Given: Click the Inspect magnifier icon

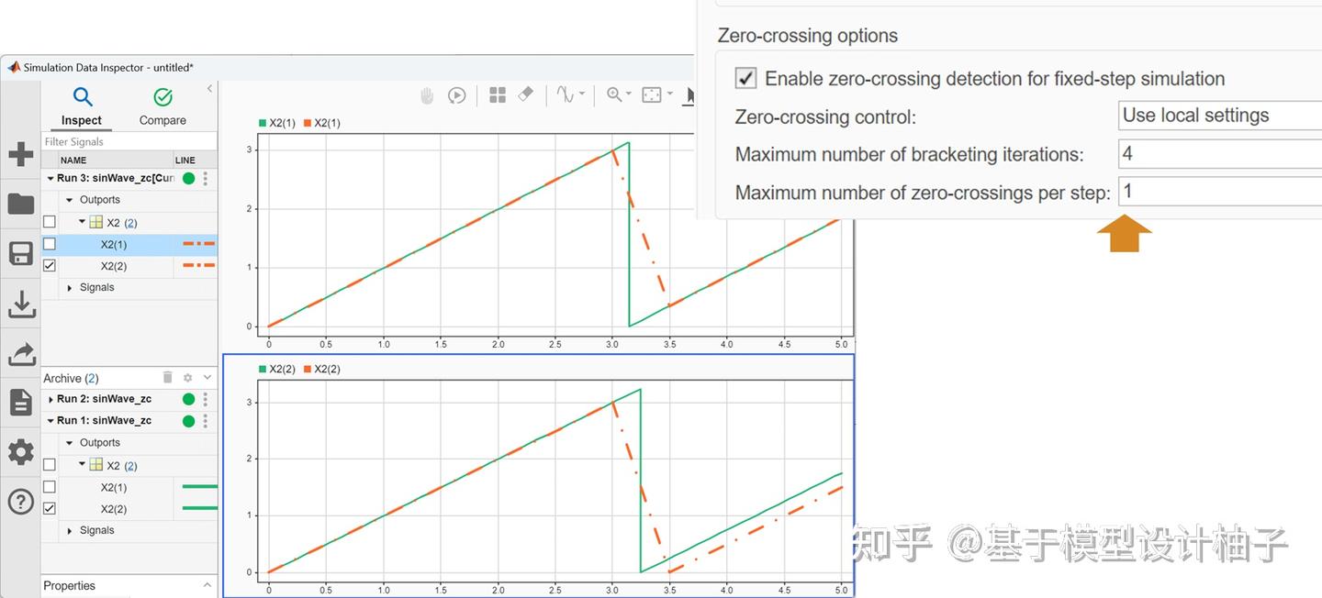Looking at the screenshot, I should click(x=83, y=97).
